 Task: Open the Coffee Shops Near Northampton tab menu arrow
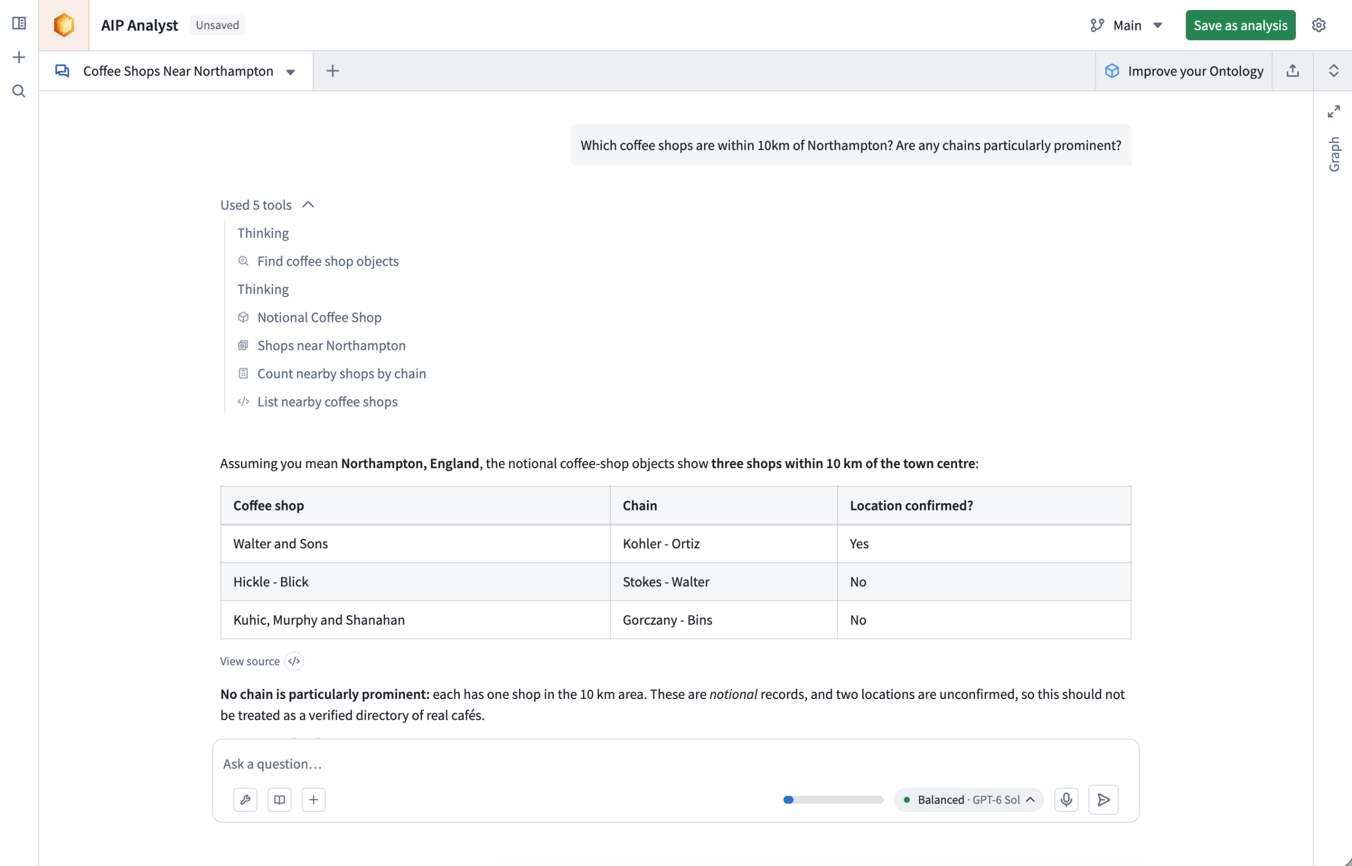(x=291, y=72)
